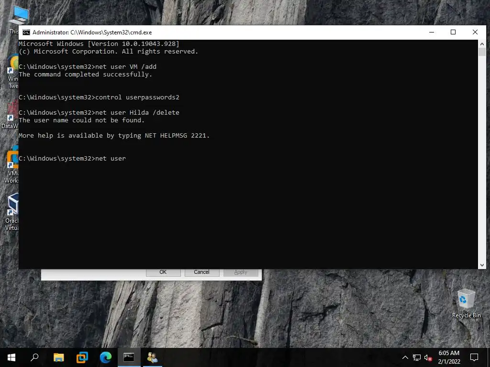This screenshot has height=367, width=490.
Task: Click 'net user Hilda /delete' line
Action: (99, 113)
